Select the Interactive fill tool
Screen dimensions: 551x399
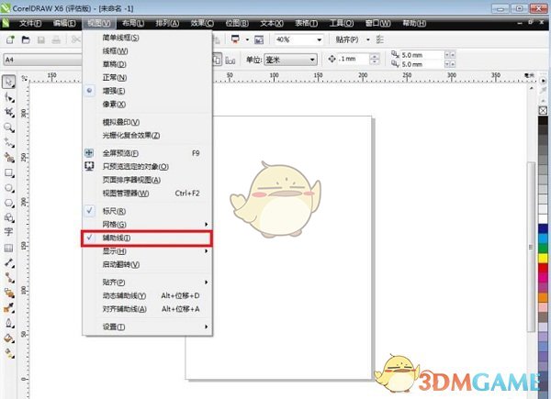pos(9,353)
